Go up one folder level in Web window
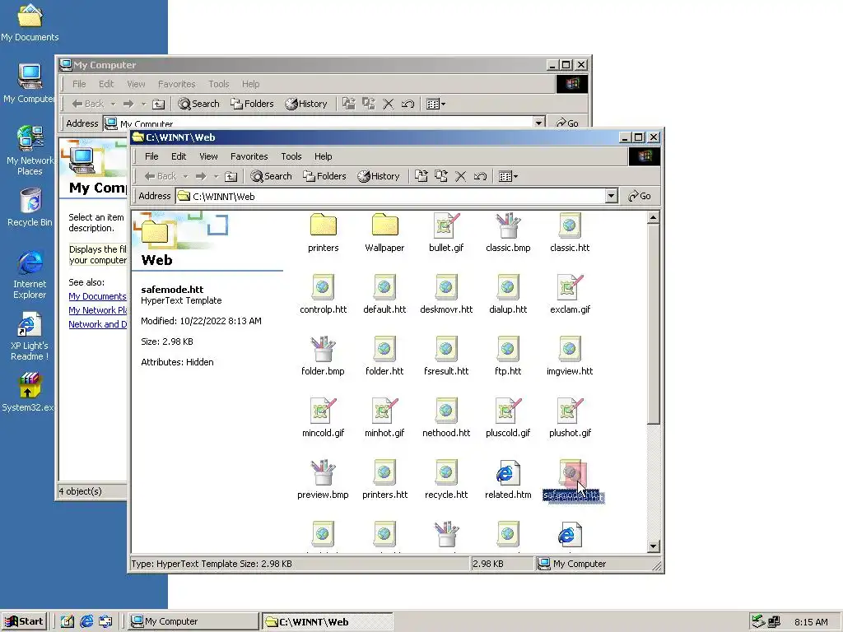 point(231,176)
